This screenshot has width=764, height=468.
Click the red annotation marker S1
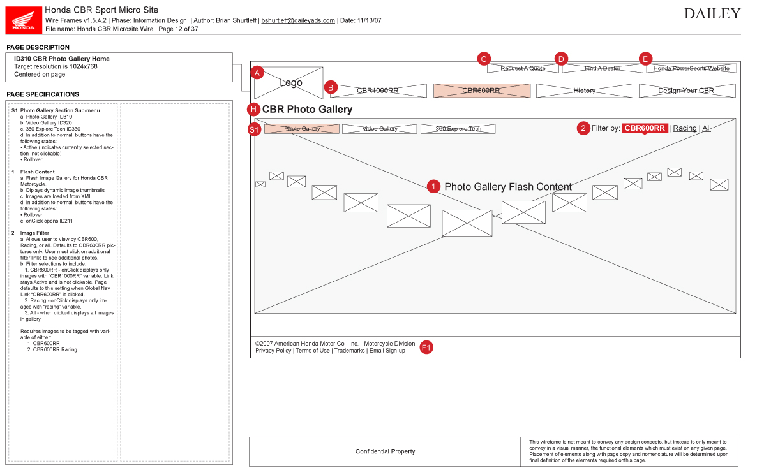(x=255, y=129)
